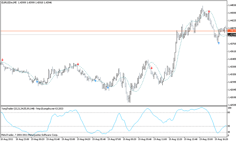Image resolution: width=236 pixels, height=141 pixels.
Task: Click the blue buy arrow near the 1.43760 price level
Action: tap(218, 43)
